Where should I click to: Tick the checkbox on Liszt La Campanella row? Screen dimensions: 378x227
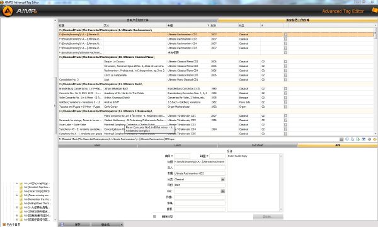(285, 75)
